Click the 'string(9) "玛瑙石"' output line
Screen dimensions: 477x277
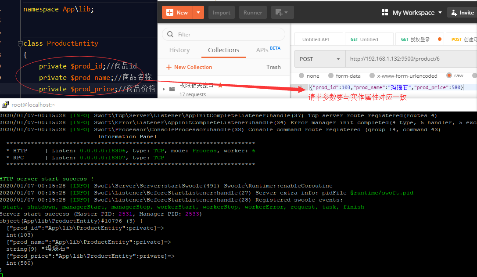pos(38,249)
